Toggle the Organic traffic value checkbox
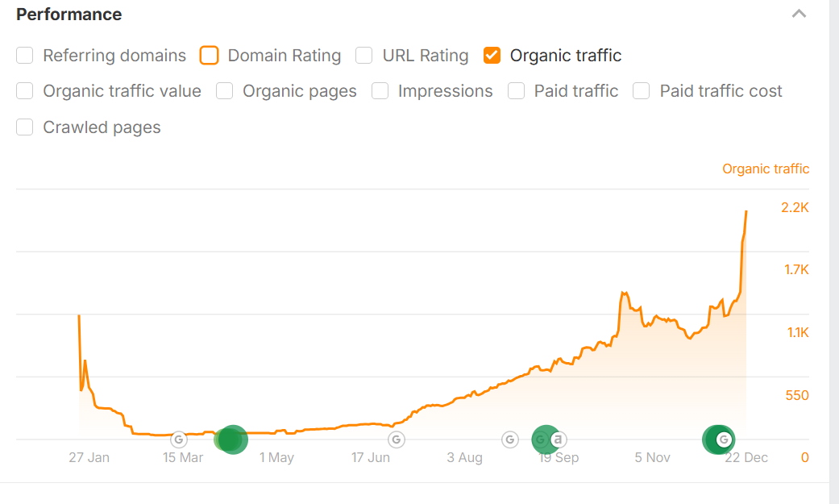 point(25,91)
